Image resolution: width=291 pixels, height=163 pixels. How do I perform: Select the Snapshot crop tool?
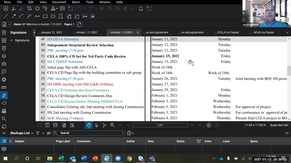(70, 9)
